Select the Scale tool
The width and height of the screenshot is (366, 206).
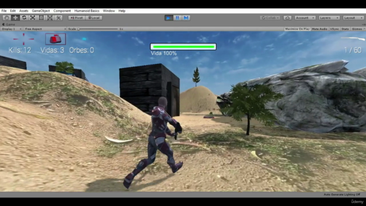tap(33, 18)
